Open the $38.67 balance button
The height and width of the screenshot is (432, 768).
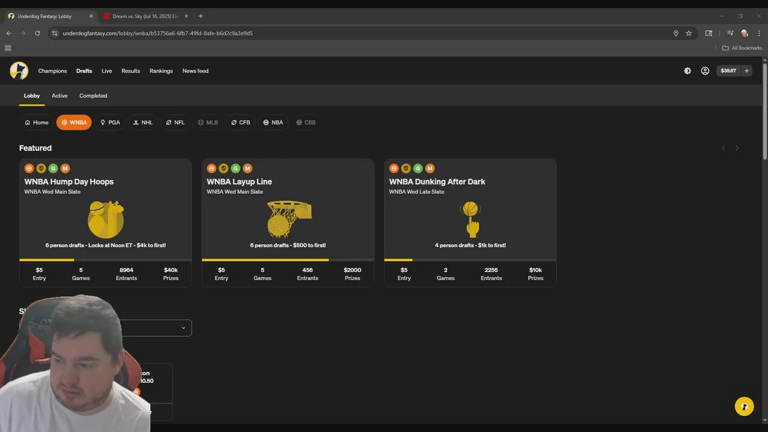[728, 71]
